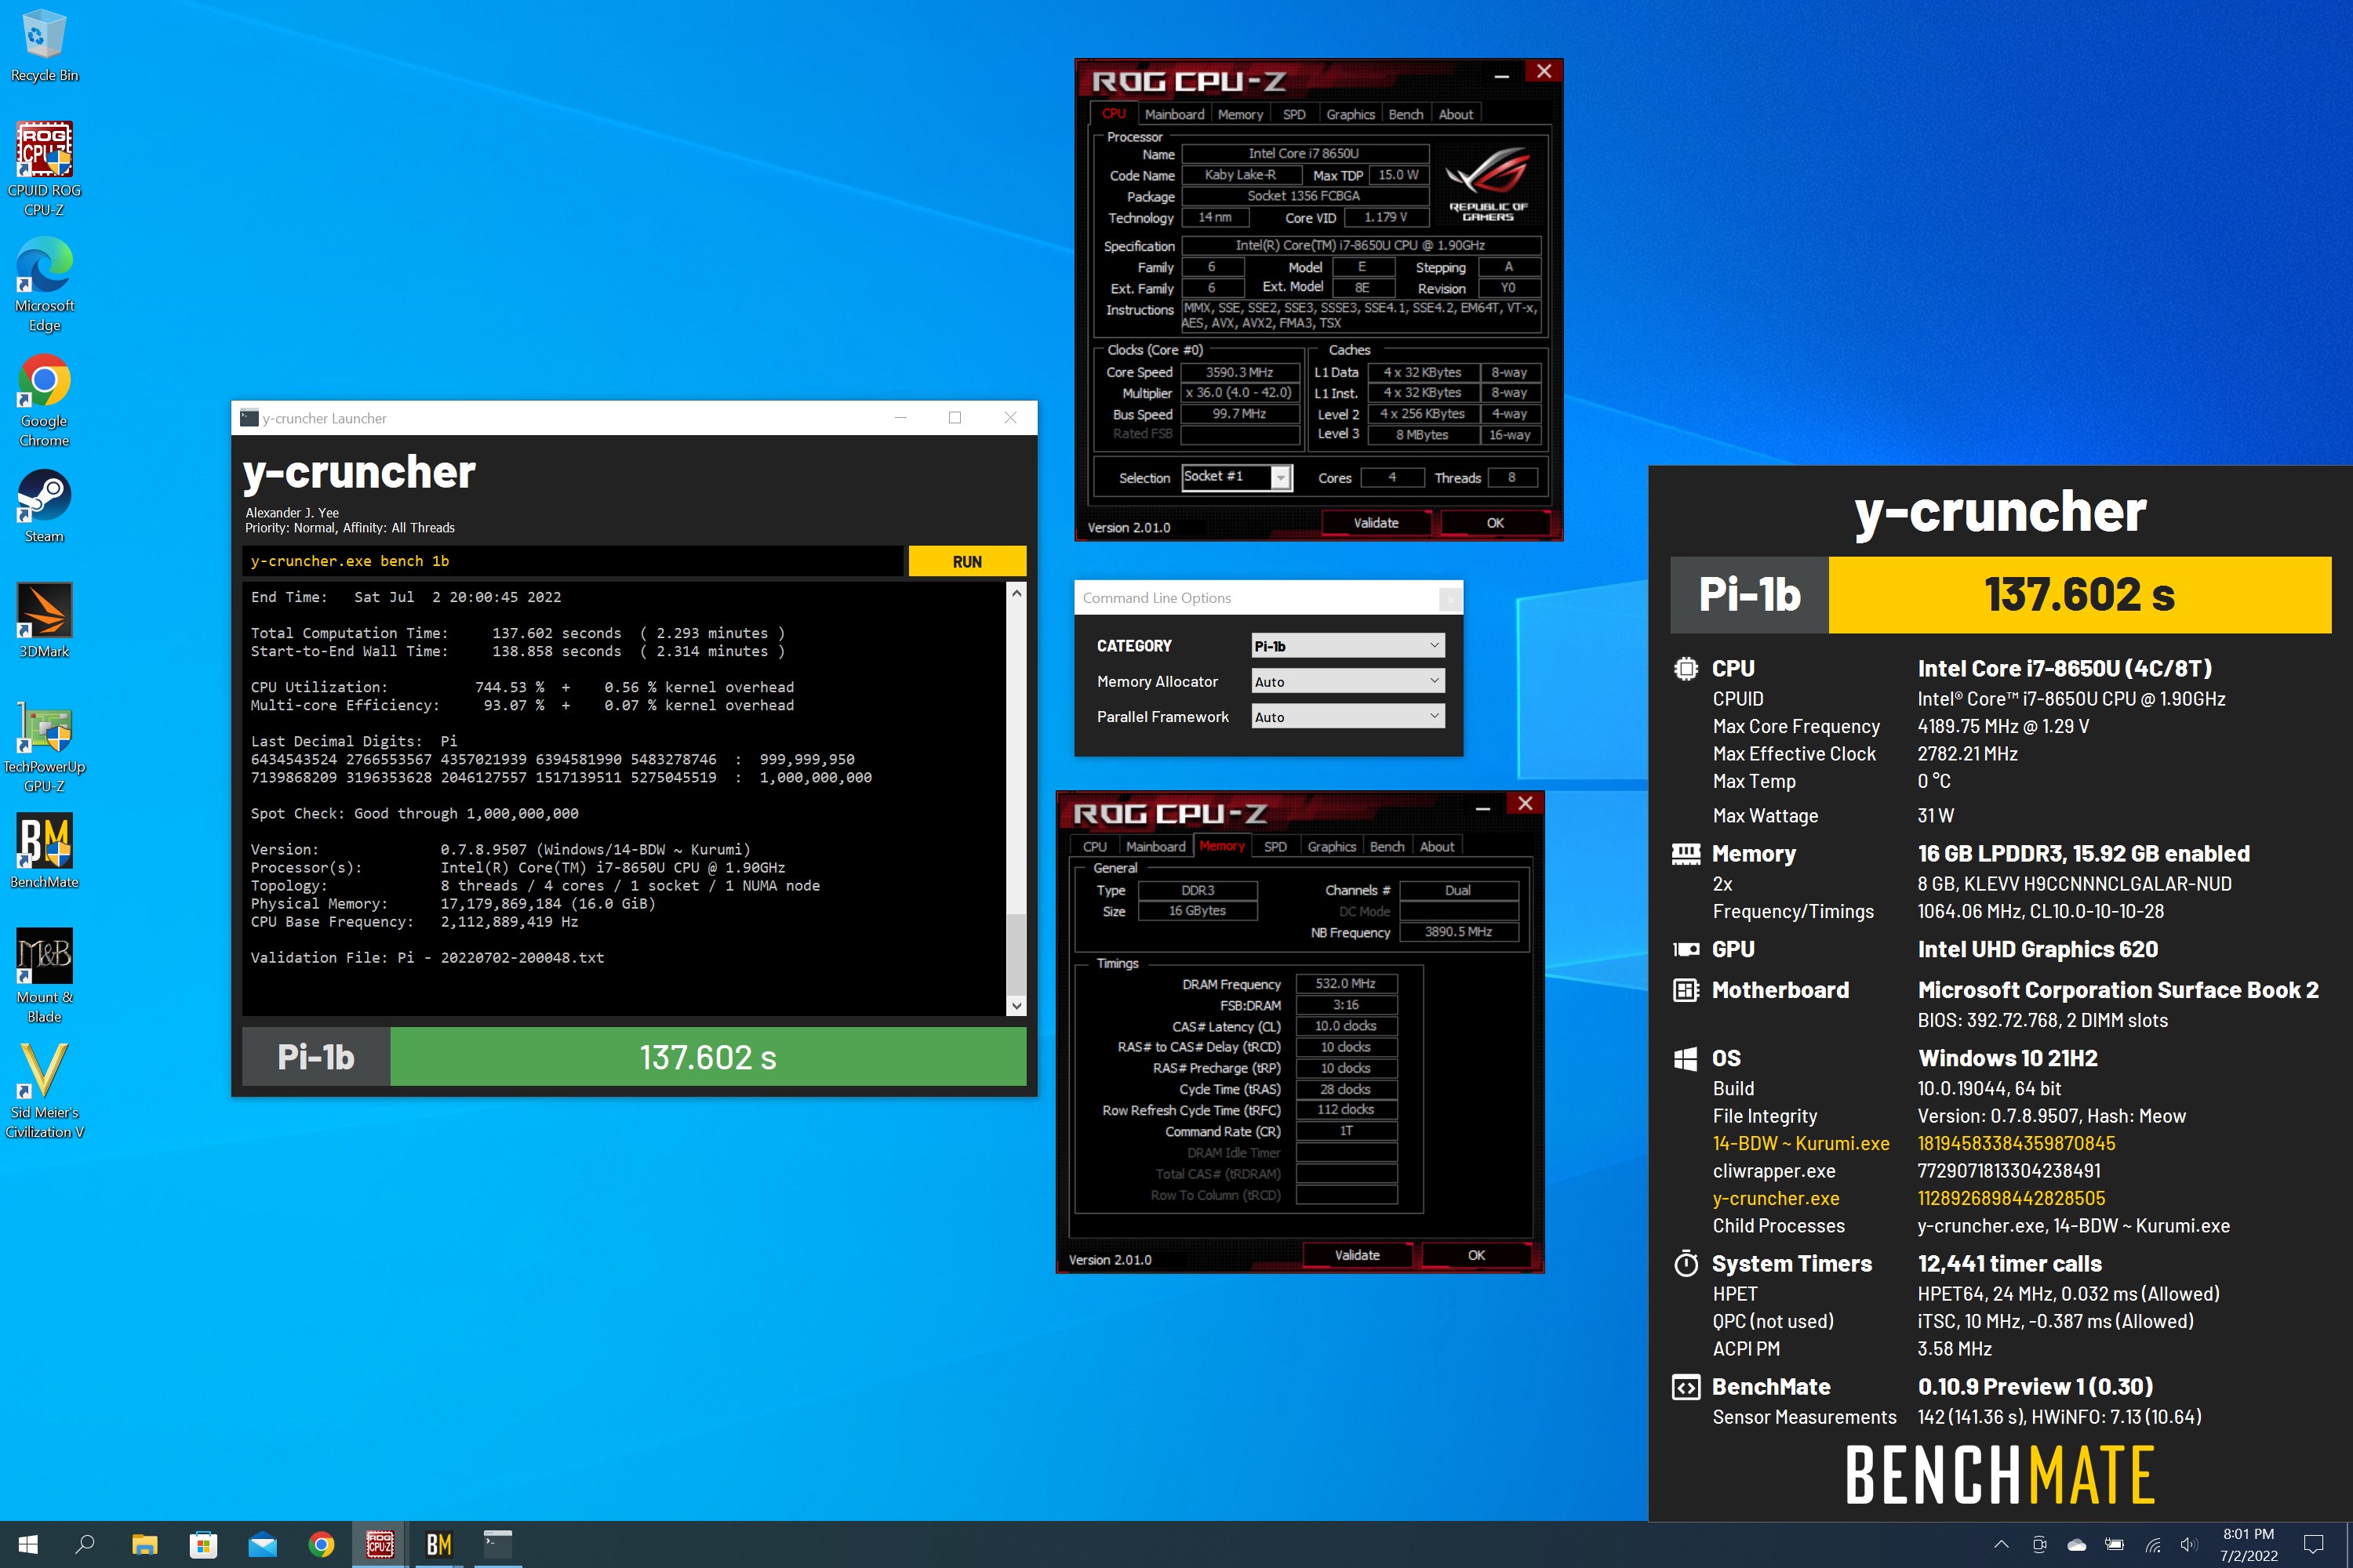Switch to ROG CPU-Z taskbar button
This screenshot has height=1568, width=2353.
point(380,1544)
